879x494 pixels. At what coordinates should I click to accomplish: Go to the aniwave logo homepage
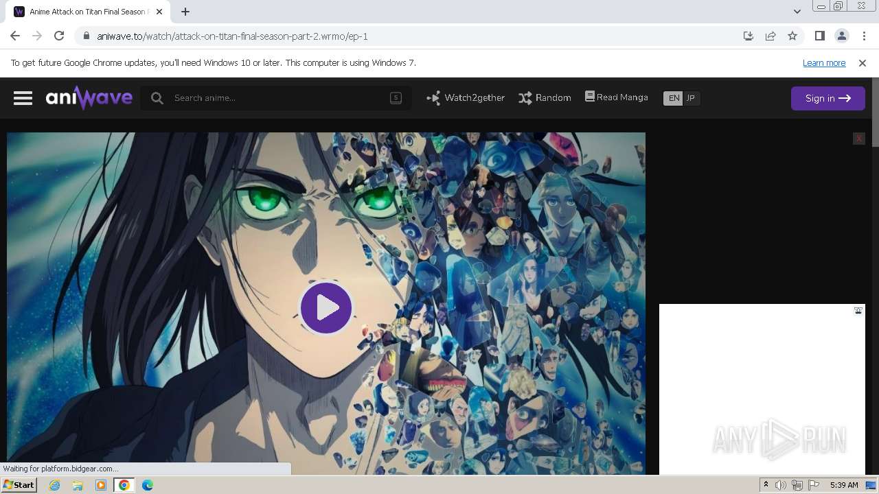[x=89, y=97]
